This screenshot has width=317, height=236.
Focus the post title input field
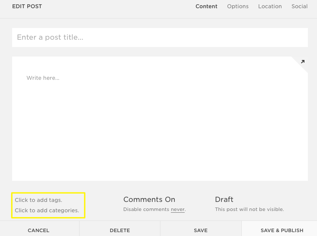pyautogui.click(x=160, y=38)
